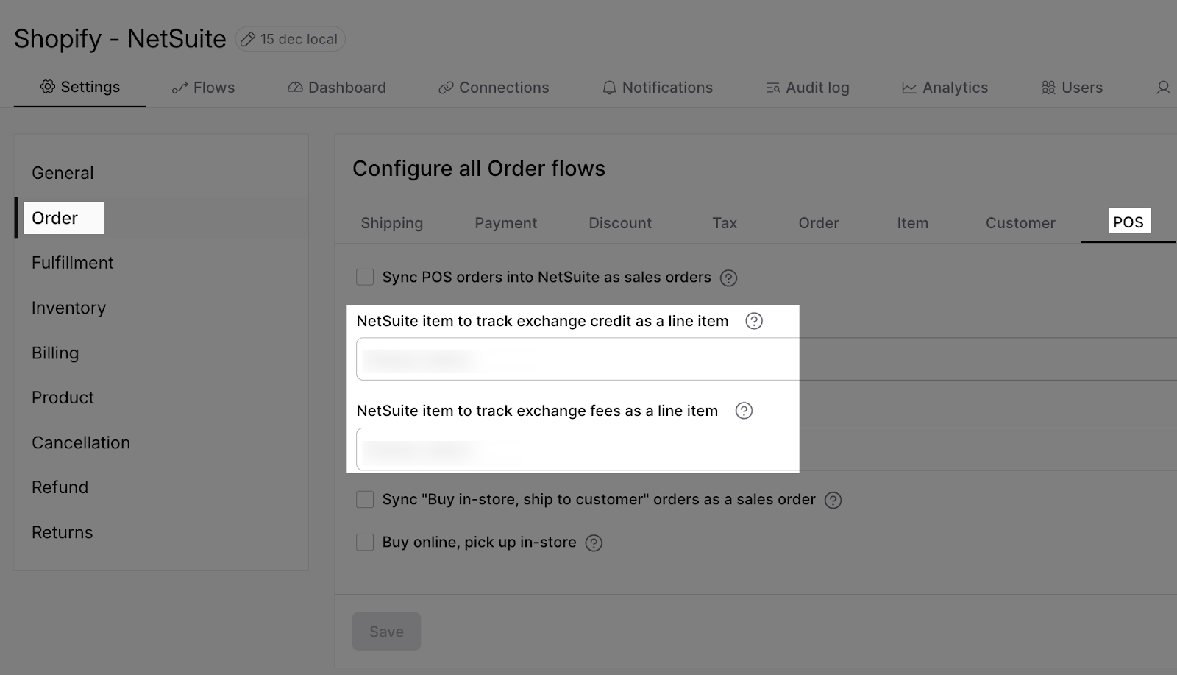1177x675 pixels.
Task: Open Cancellation settings in sidebar
Action: (x=81, y=442)
